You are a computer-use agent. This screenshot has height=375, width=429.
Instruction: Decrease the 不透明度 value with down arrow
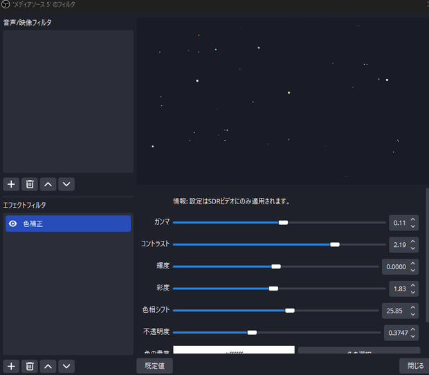tap(413, 336)
